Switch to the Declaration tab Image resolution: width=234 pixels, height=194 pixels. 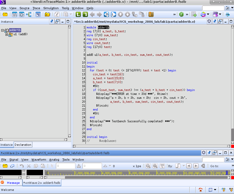(x=23, y=144)
